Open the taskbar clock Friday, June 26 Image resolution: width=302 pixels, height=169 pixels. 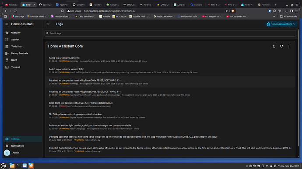[288, 166]
